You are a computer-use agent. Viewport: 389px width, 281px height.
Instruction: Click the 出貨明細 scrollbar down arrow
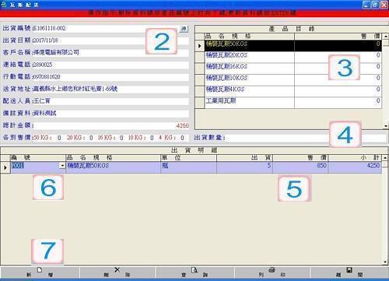click(385, 262)
